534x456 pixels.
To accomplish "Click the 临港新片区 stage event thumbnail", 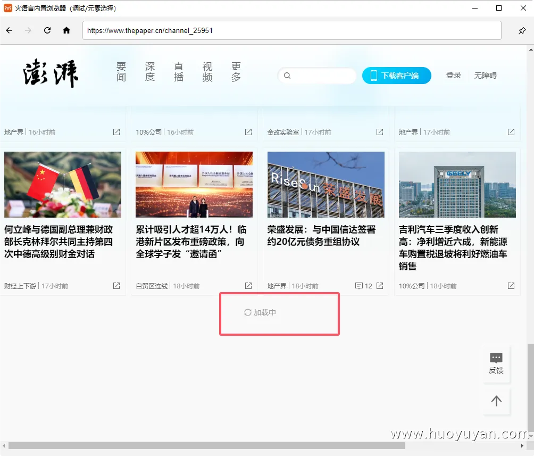I will click(194, 185).
